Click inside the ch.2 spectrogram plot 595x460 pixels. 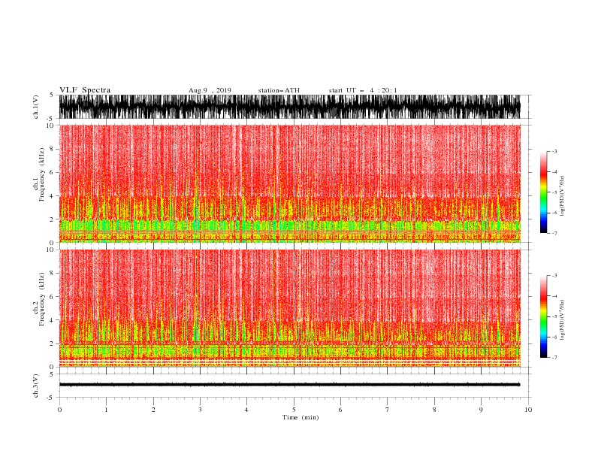289,308
